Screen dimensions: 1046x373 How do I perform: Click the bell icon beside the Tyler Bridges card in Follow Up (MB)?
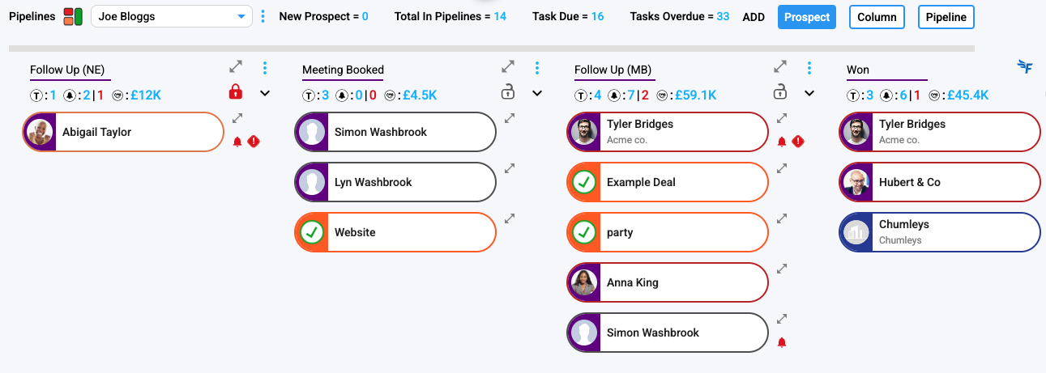782,142
